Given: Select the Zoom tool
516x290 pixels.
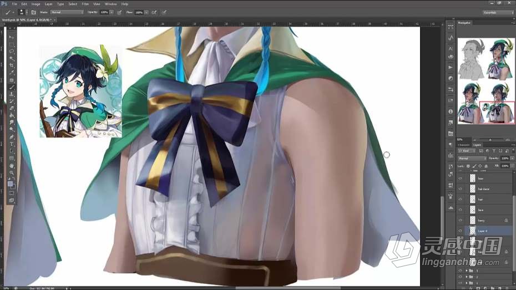Looking at the screenshot, I should [x=12, y=172].
